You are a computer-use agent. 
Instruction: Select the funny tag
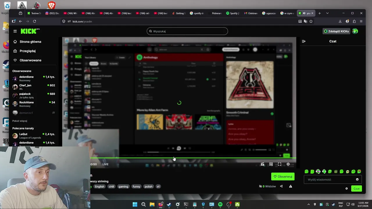(x=136, y=186)
